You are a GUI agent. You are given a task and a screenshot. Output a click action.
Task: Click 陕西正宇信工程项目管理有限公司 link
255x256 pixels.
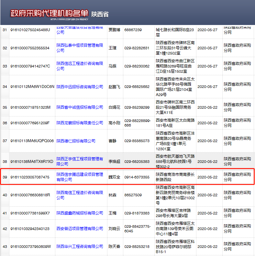click(x=80, y=161)
